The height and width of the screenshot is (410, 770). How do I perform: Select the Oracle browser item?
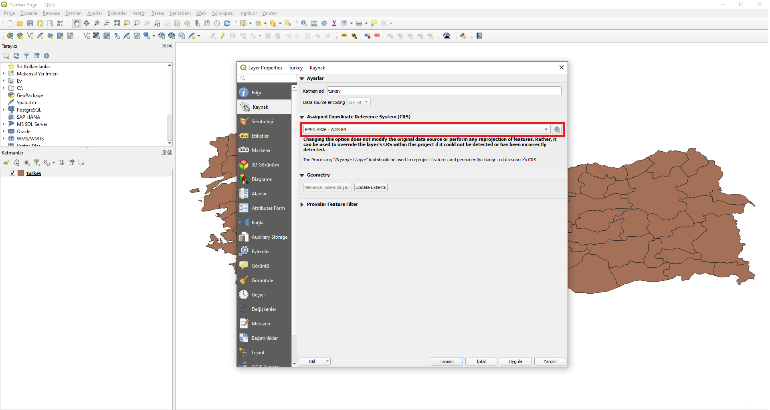tap(24, 132)
